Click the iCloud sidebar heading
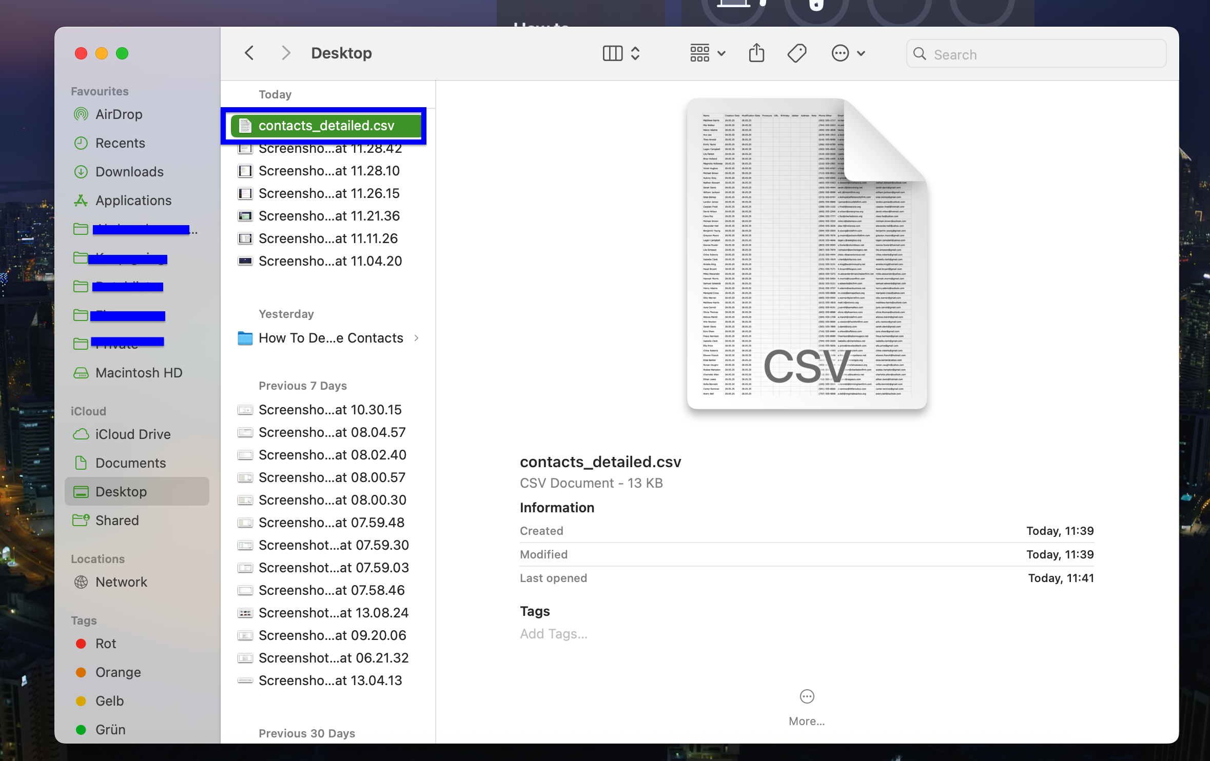This screenshot has width=1210, height=761. (88, 411)
